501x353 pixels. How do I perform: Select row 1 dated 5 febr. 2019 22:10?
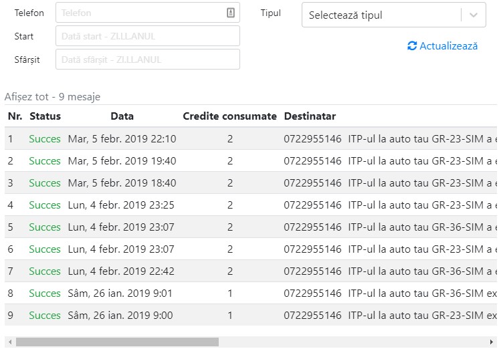pyautogui.click(x=122, y=139)
